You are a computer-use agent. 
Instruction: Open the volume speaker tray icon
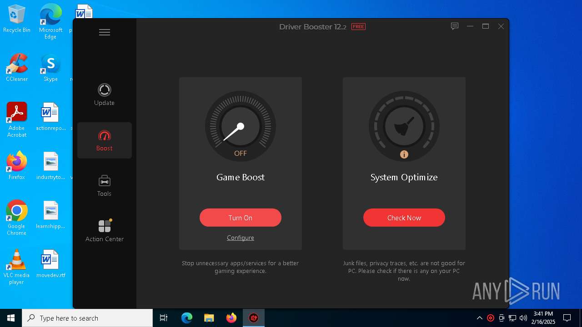coord(523,318)
